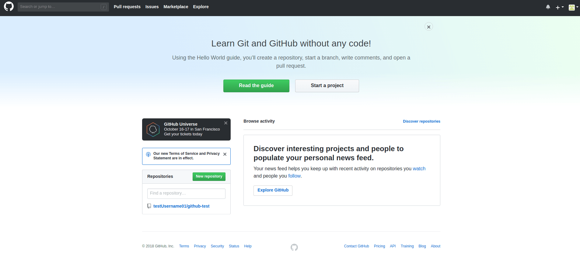Open user avatar profile menu
Viewport: 580px width, 258px height.
(573, 7)
